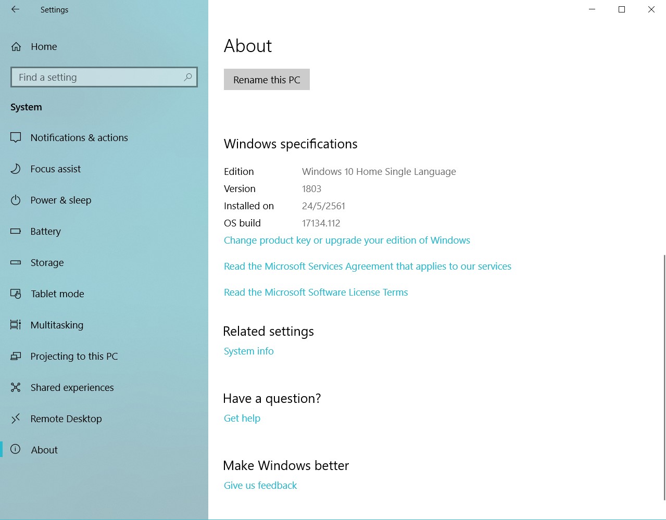
Task: Select Multitasking label in sidebar
Action: [x=57, y=325]
